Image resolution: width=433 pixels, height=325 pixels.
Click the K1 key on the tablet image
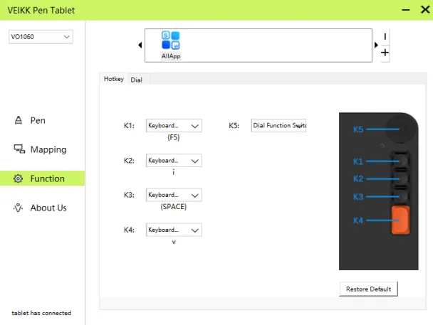pyautogui.click(x=400, y=161)
